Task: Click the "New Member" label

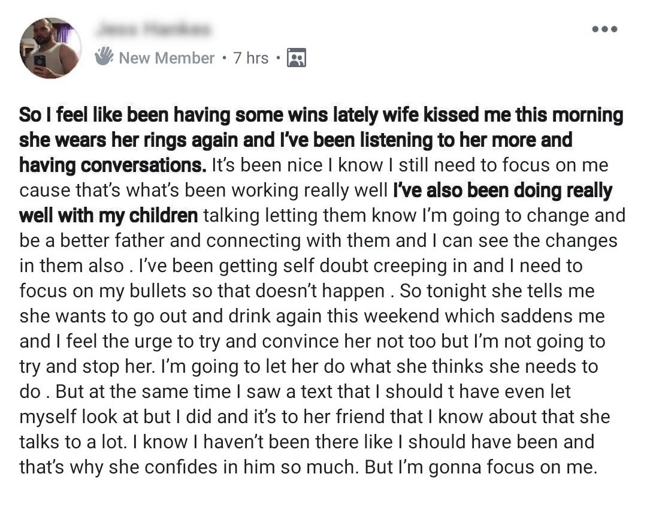Action: [x=166, y=58]
